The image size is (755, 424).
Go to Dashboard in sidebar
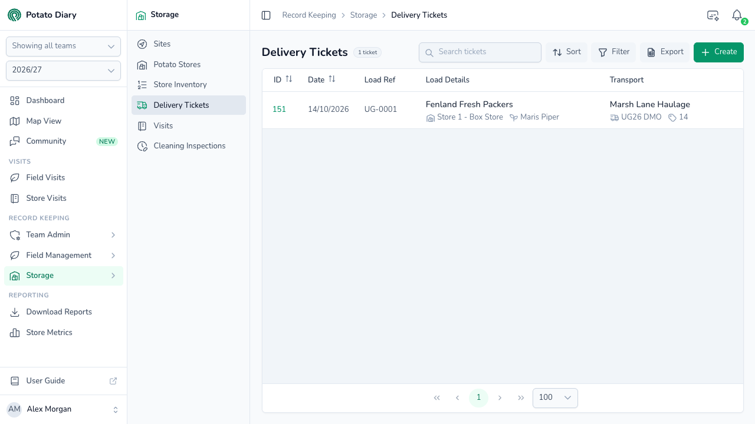[x=64, y=101]
